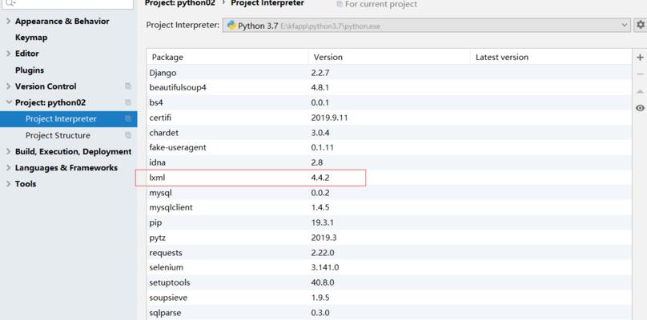This screenshot has width=647, height=320.
Task: Click version 2.2.7 cell
Action: (x=320, y=73)
